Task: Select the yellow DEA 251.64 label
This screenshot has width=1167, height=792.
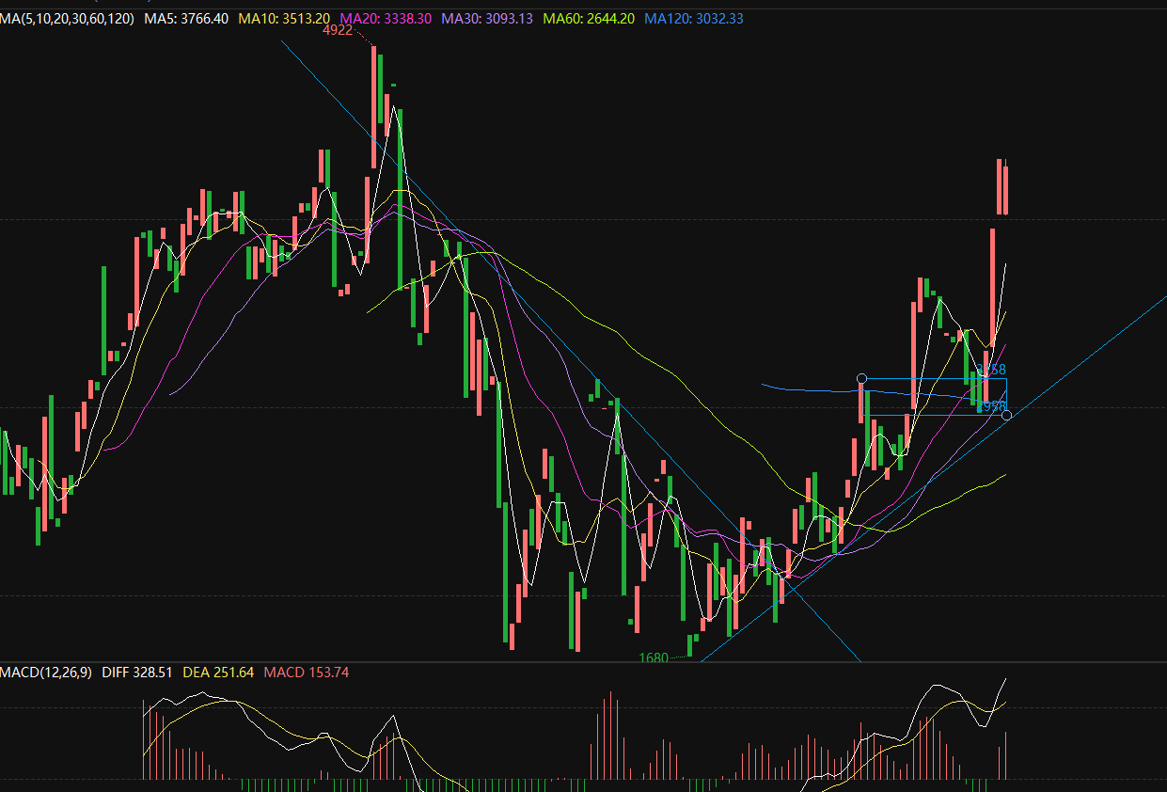Action: [x=218, y=672]
